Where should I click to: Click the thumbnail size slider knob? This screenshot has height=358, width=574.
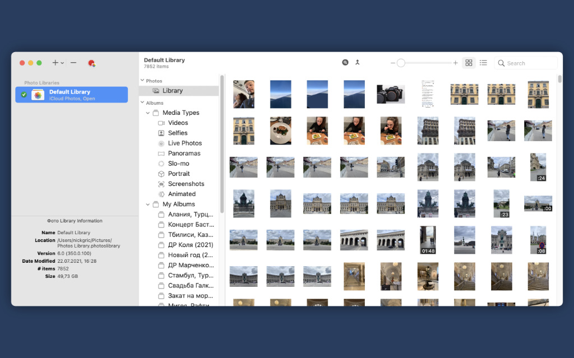[x=401, y=63]
